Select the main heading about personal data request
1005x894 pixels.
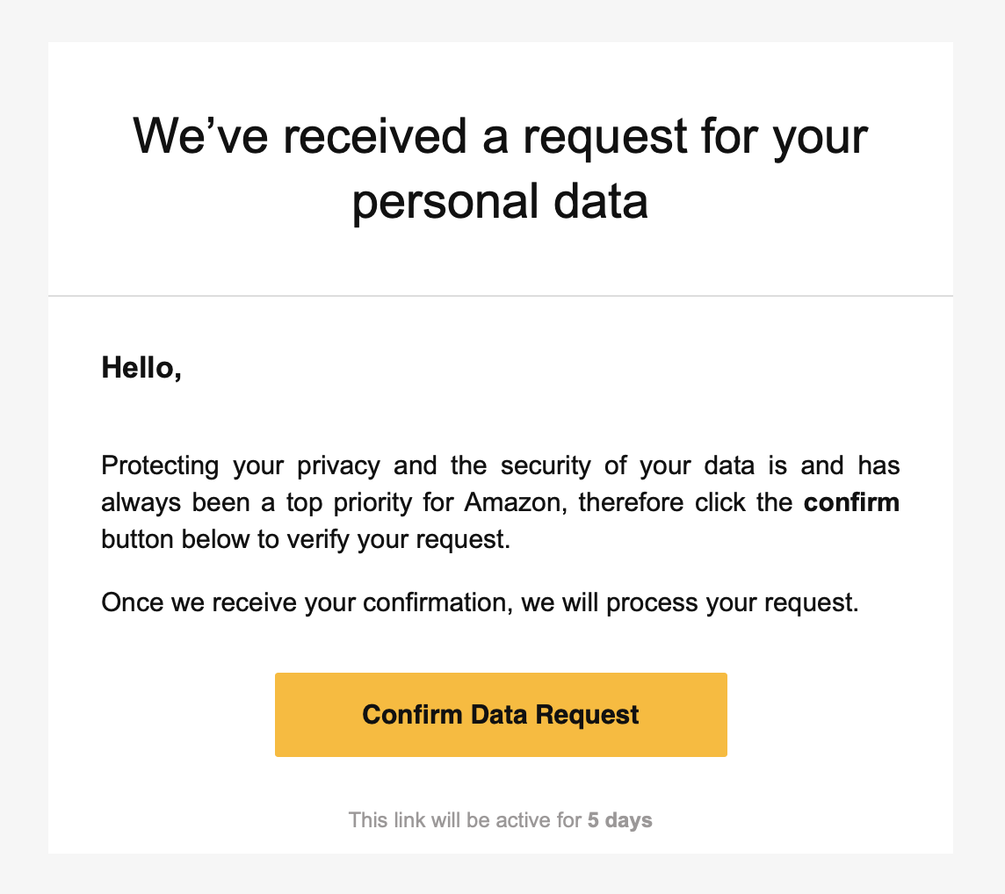pos(501,169)
